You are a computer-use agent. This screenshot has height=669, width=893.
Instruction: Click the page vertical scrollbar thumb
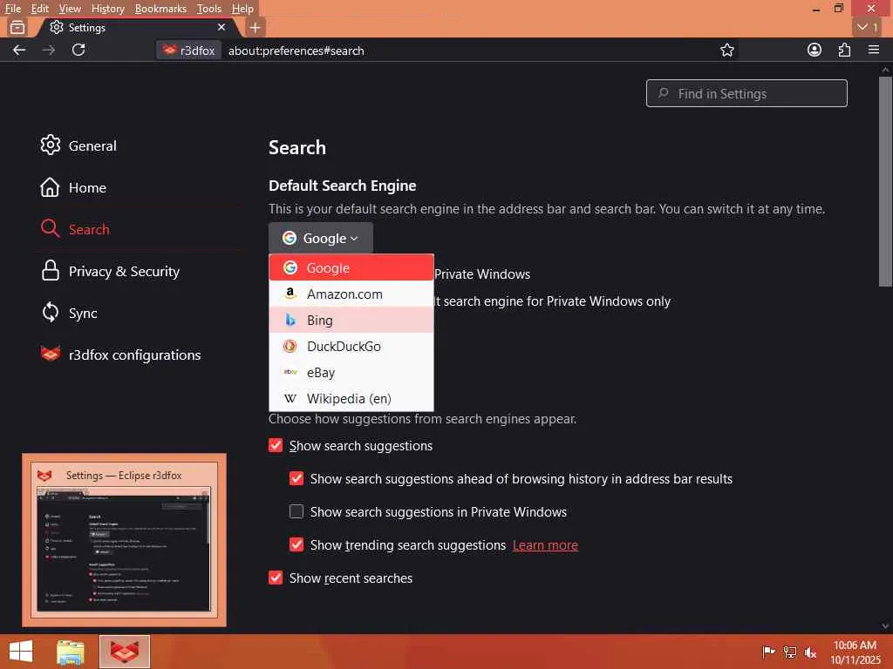pyautogui.click(x=885, y=182)
